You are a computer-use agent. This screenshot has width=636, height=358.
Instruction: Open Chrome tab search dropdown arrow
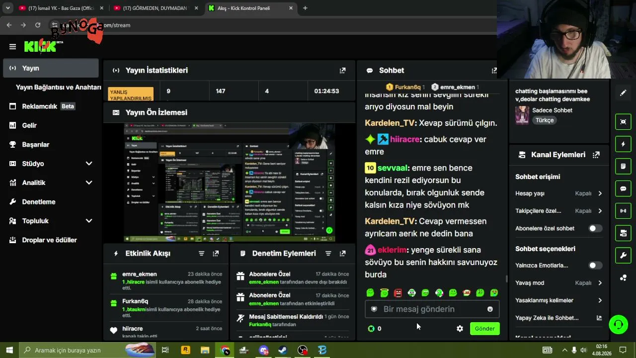[x=7, y=8]
